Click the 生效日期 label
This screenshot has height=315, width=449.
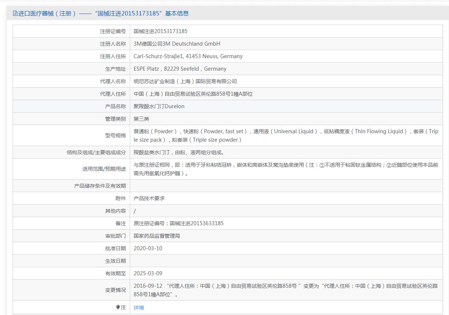coord(115,261)
